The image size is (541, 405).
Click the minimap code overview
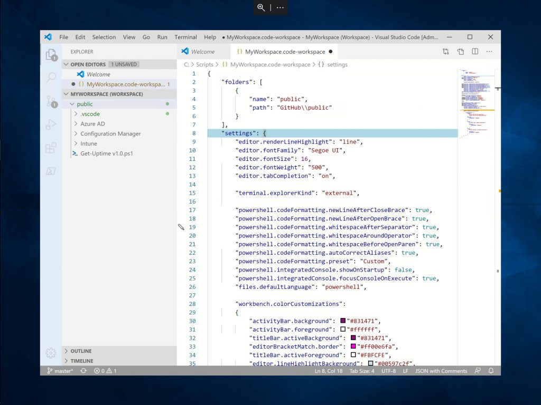[477, 103]
